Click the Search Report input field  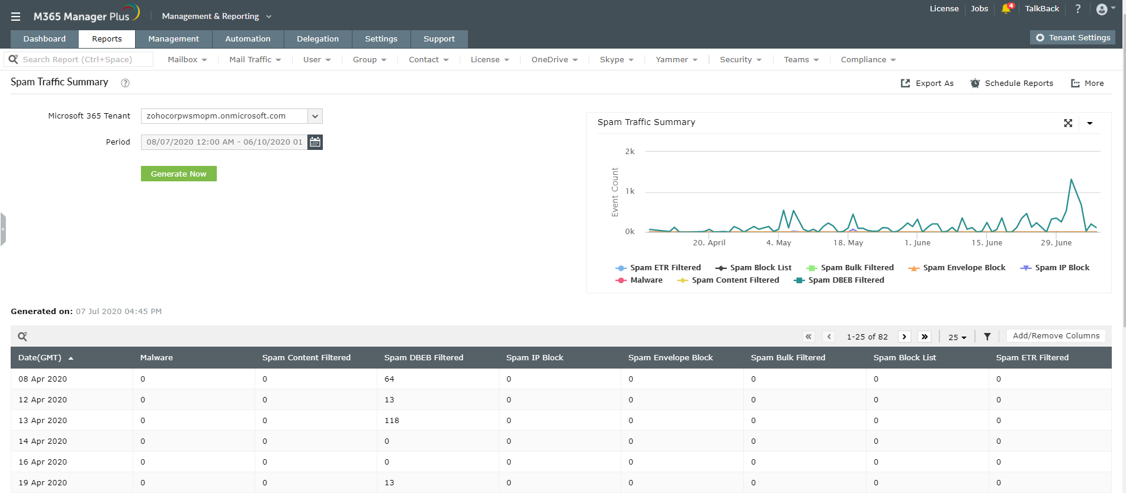pyautogui.click(x=83, y=60)
